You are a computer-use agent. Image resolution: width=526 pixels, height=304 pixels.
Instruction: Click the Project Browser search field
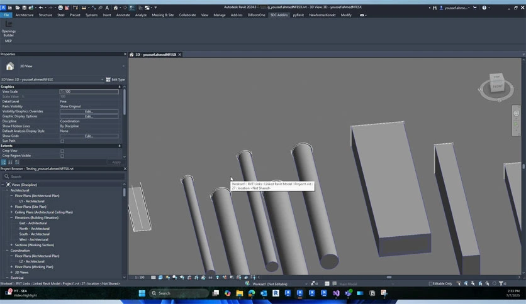64,176
